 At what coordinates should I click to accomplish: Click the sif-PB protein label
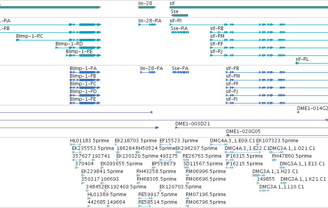point(232,68)
